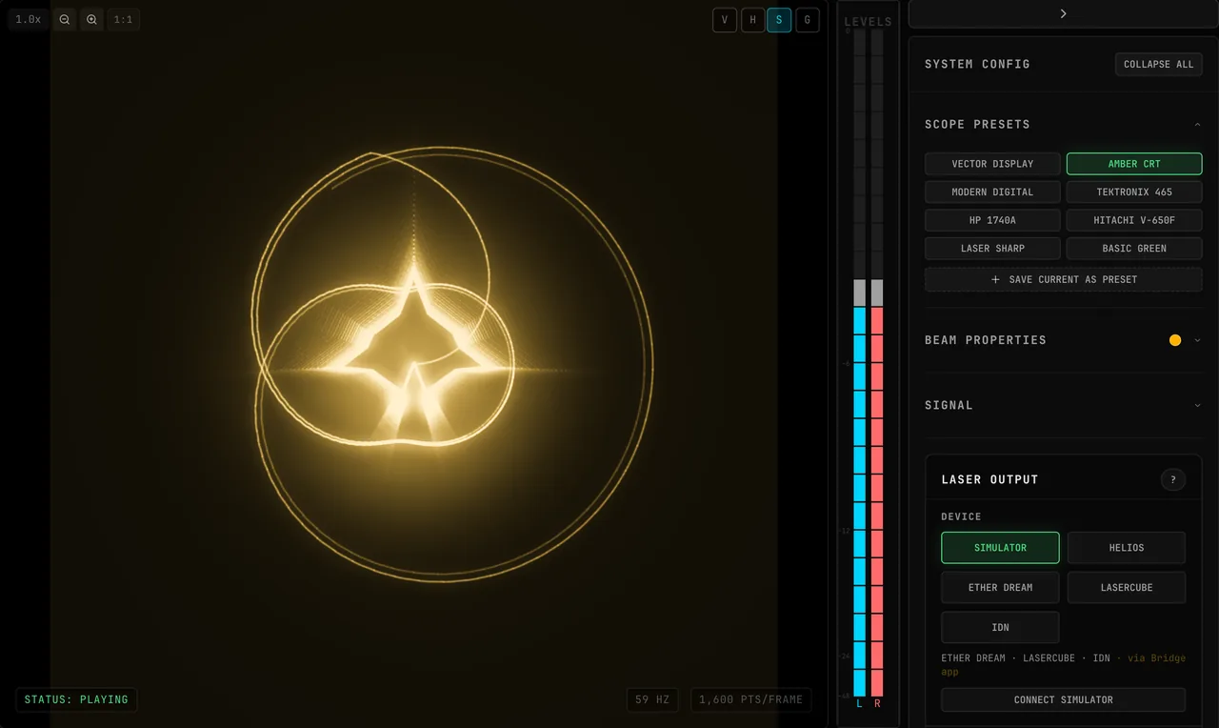Select the Basic Green preset
Image resolution: width=1219 pixels, height=728 pixels.
click(1134, 248)
